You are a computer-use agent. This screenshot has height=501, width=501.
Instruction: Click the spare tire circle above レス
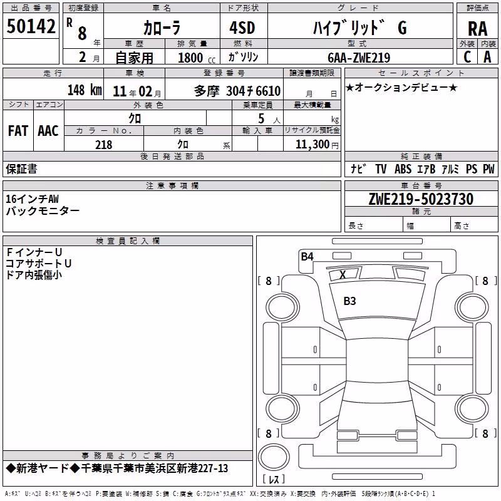274,457
